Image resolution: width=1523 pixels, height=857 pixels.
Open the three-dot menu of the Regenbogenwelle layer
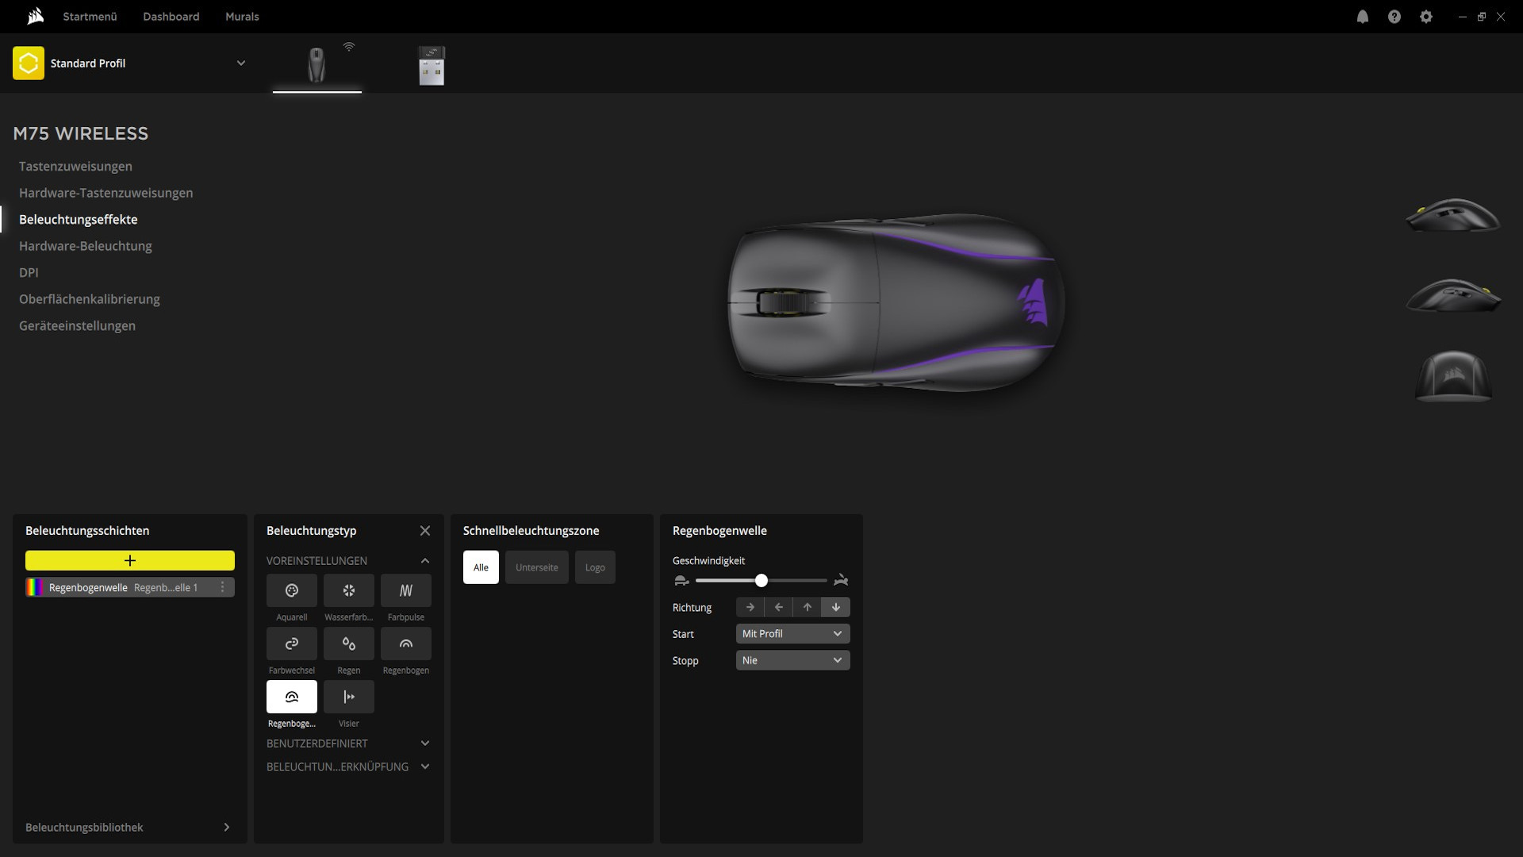pos(222,587)
